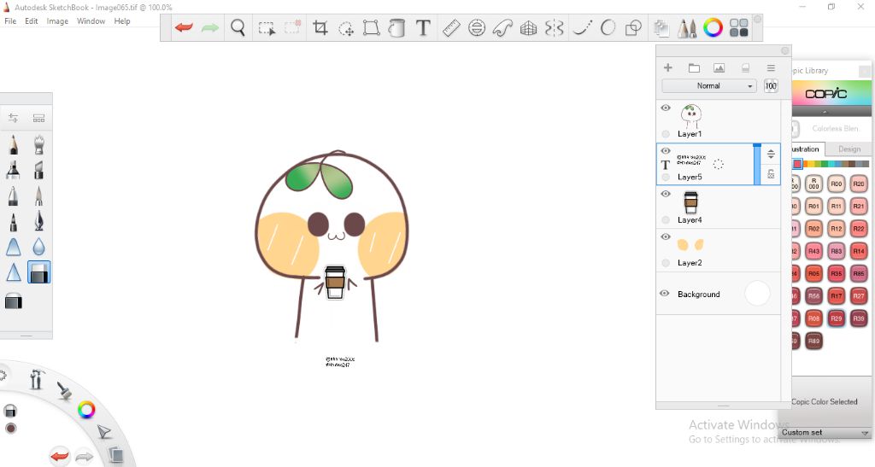Open the Color Wheel editor
The image size is (875, 467).
point(713,28)
